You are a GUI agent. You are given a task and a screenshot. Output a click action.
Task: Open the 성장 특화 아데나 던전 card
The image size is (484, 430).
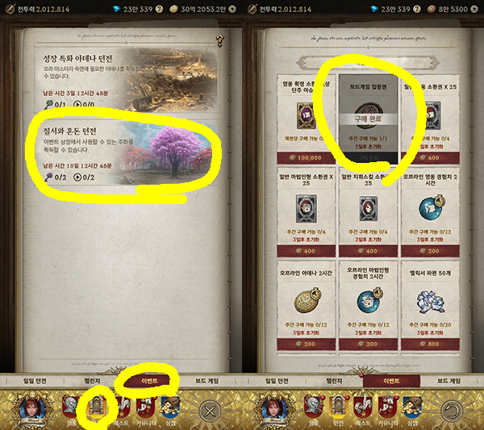127,79
